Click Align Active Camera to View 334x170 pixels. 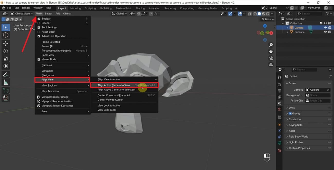tap(124, 85)
